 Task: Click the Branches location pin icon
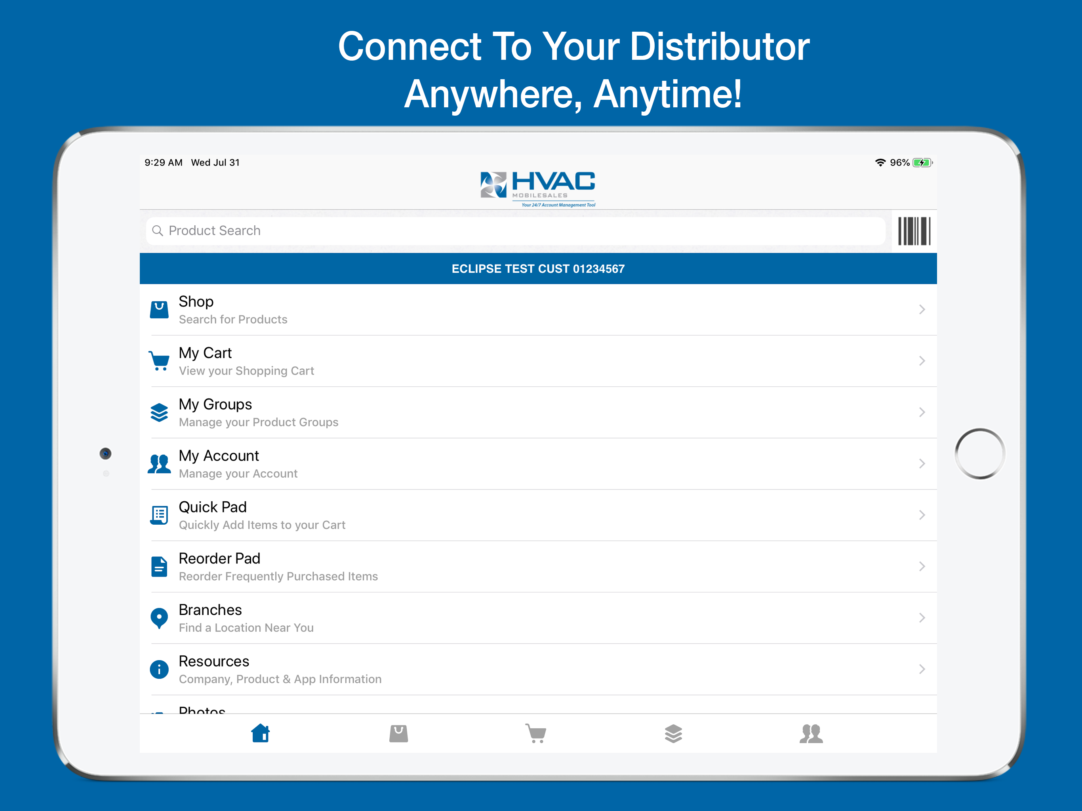[159, 618]
